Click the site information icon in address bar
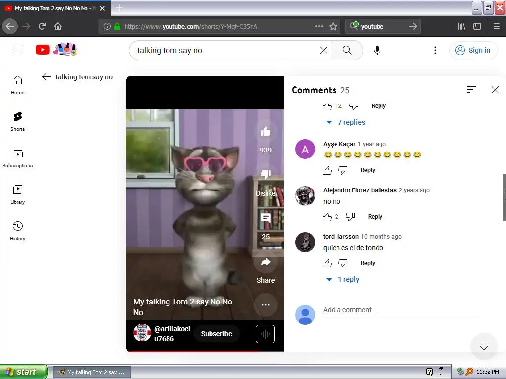This screenshot has width=506, height=379. (x=107, y=26)
